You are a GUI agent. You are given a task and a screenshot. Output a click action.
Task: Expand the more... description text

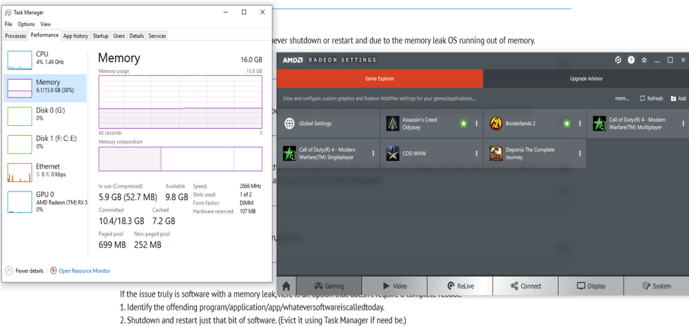click(x=622, y=98)
